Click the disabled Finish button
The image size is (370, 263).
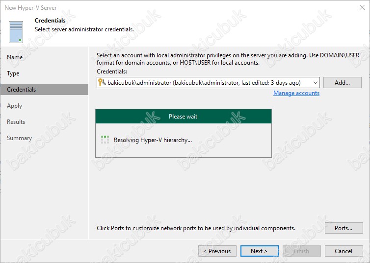[302, 251]
